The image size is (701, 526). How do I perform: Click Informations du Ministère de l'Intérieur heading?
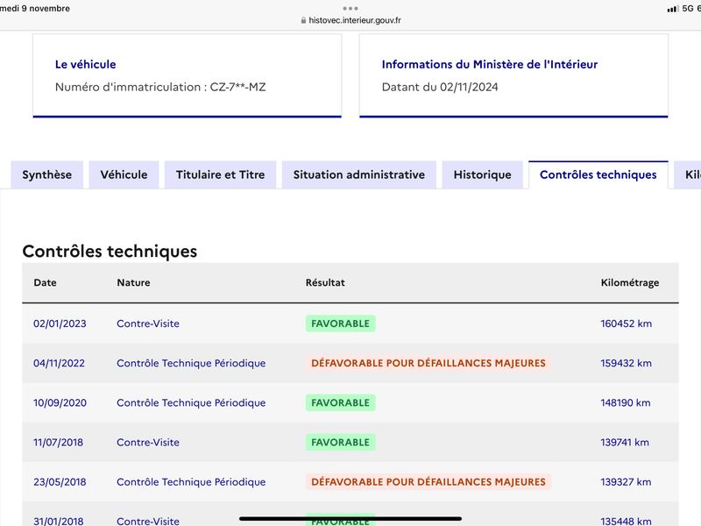point(490,64)
